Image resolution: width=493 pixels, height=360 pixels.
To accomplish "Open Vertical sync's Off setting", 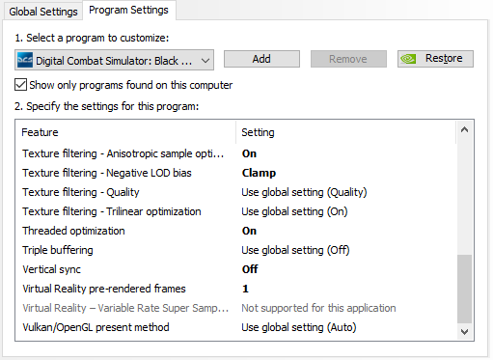I will [250, 269].
